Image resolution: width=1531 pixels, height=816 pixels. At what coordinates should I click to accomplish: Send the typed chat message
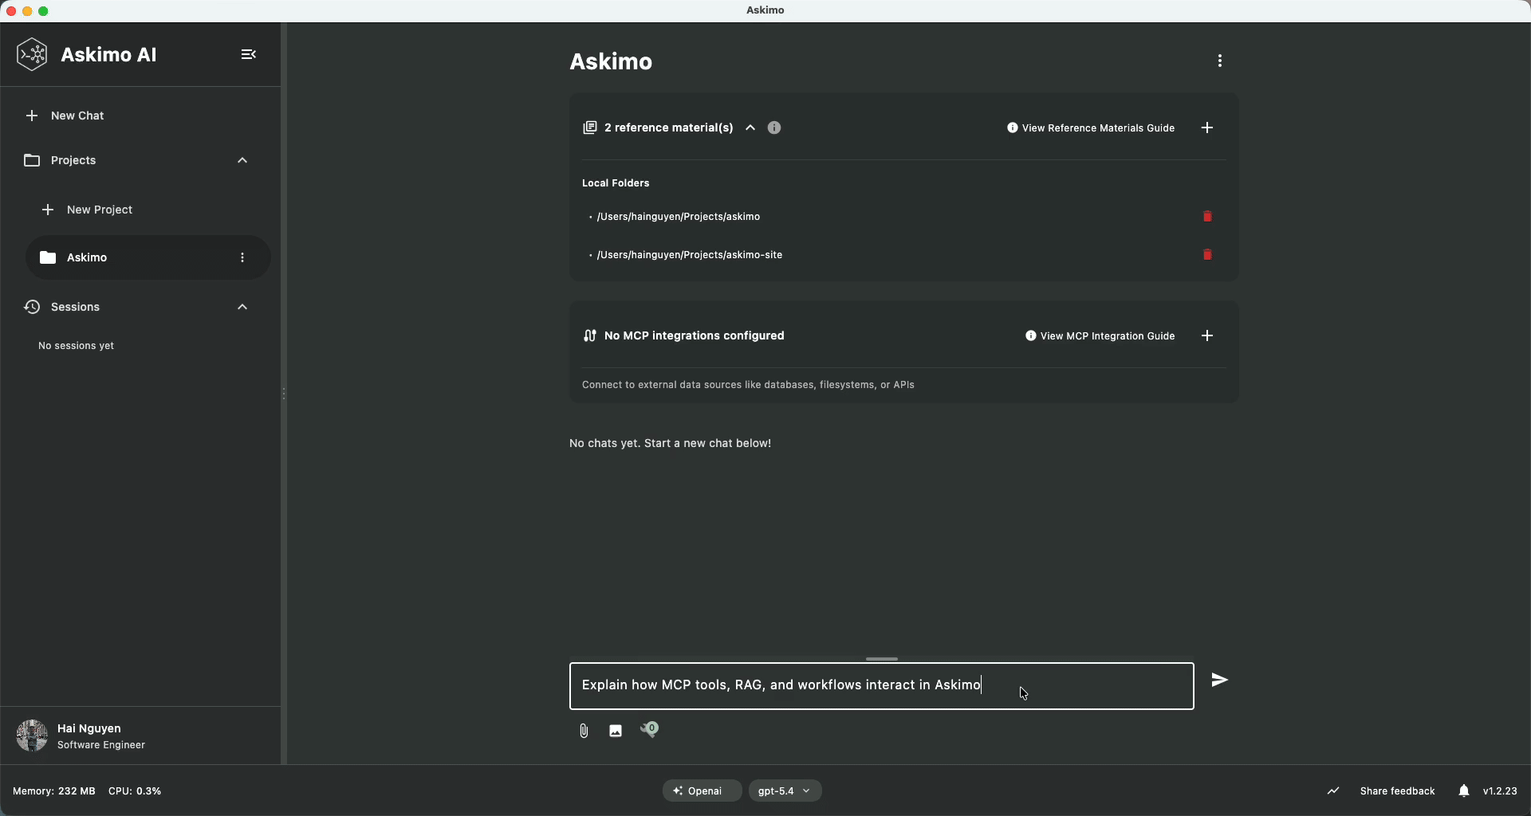(1219, 680)
